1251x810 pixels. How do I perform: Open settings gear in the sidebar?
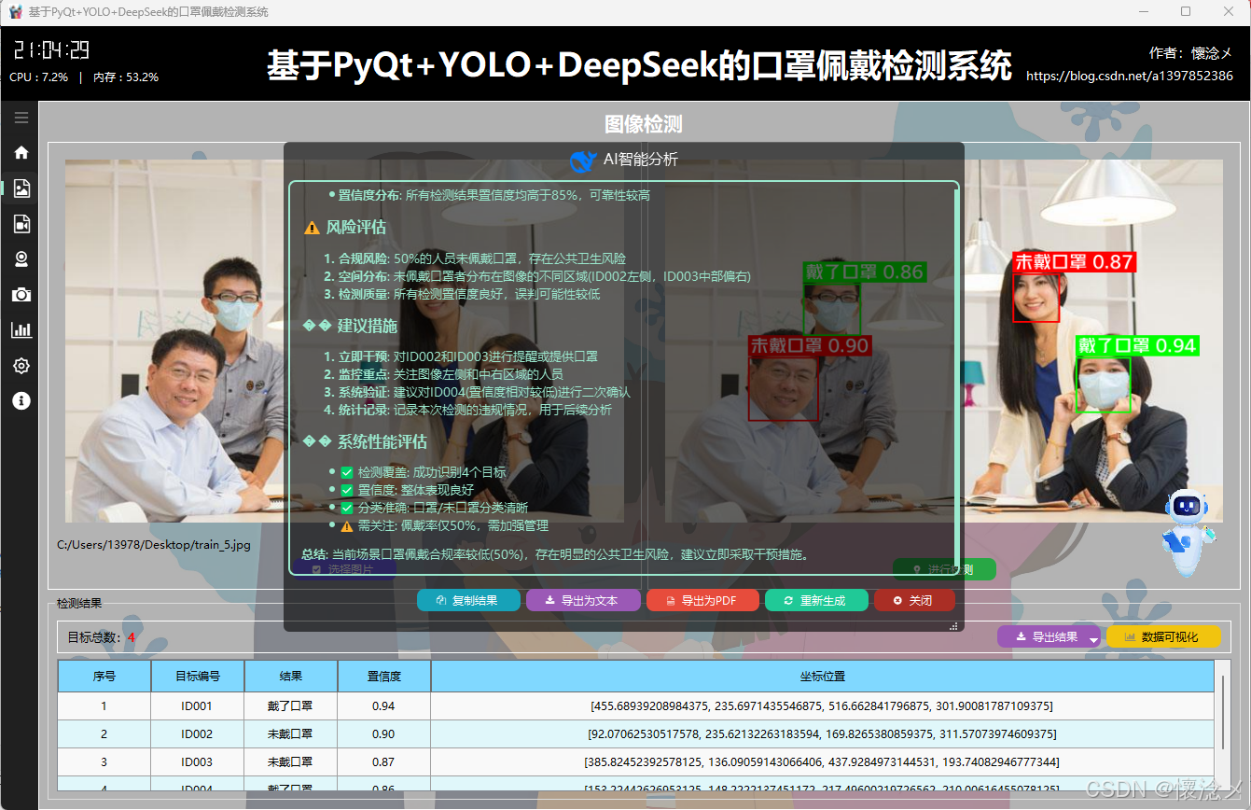tap(21, 366)
